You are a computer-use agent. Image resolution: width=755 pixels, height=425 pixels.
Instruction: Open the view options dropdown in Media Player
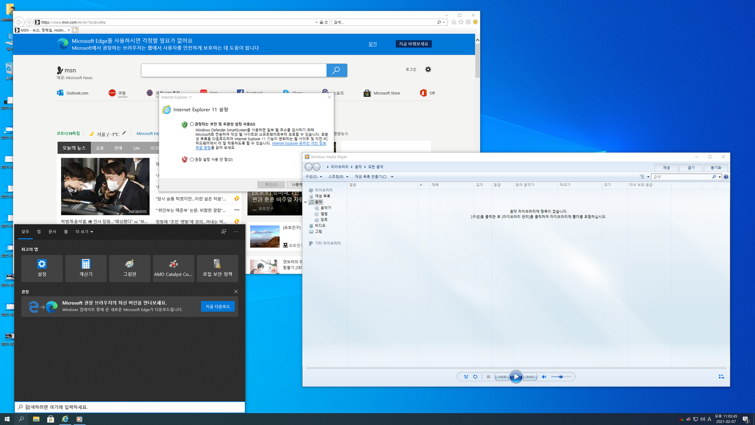pyautogui.click(x=648, y=177)
